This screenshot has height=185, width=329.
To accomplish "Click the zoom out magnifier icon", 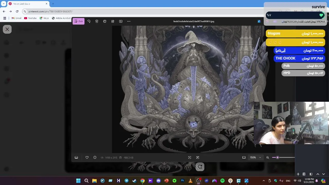I will click(x=268, y=158).
